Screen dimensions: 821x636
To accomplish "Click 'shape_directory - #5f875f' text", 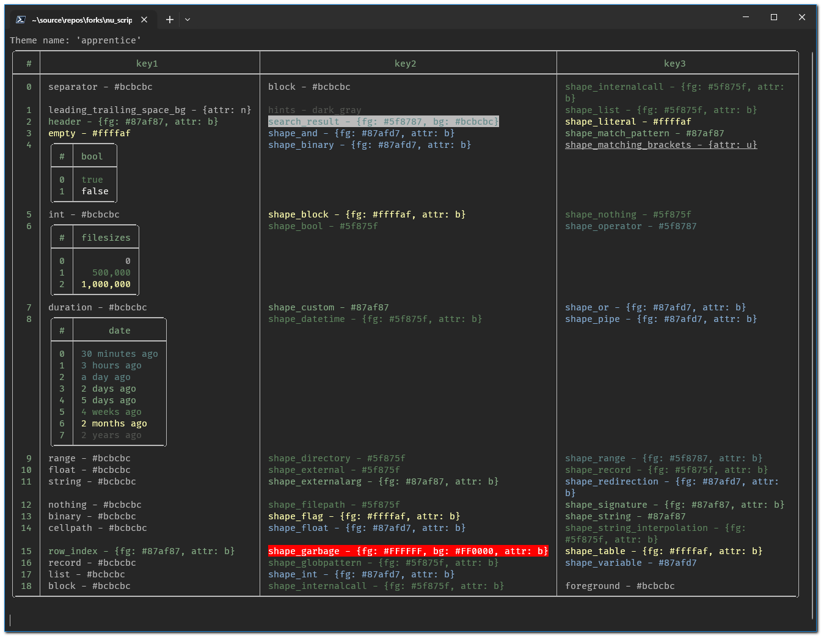I will (x=337, y=458).
